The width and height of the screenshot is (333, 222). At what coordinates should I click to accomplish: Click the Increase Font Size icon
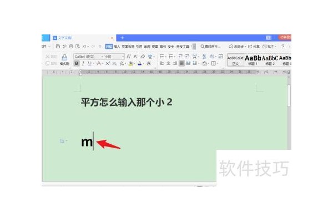(129, 57)
